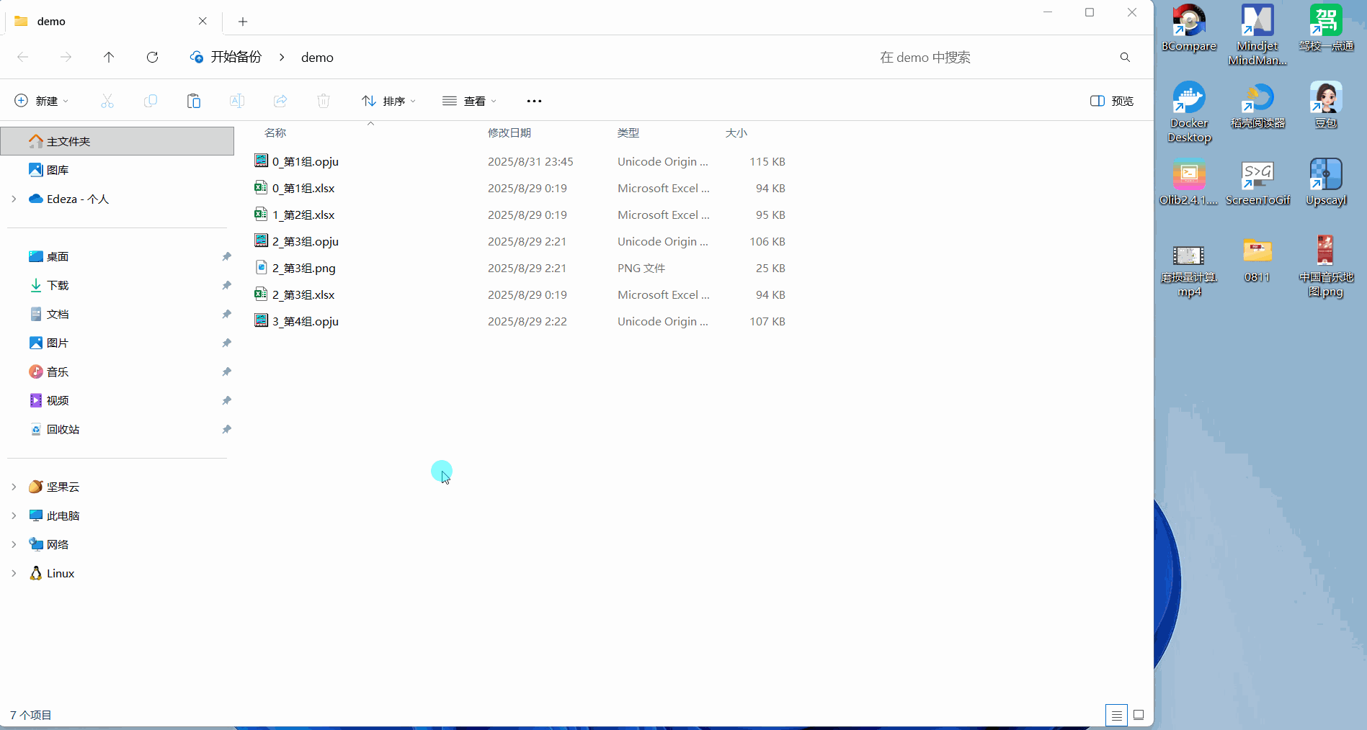Click the New (新建) button
The width and height of the screenshot is (1367, 730).
coord(42,101)
